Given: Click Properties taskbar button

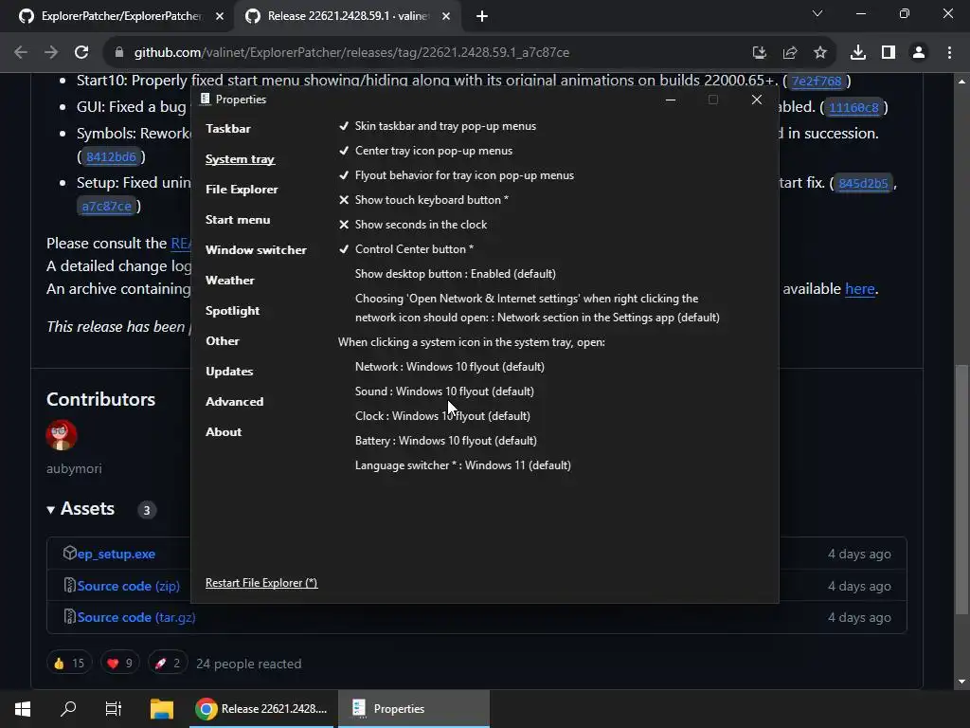Looking at the screenshot, I should 414,709.
